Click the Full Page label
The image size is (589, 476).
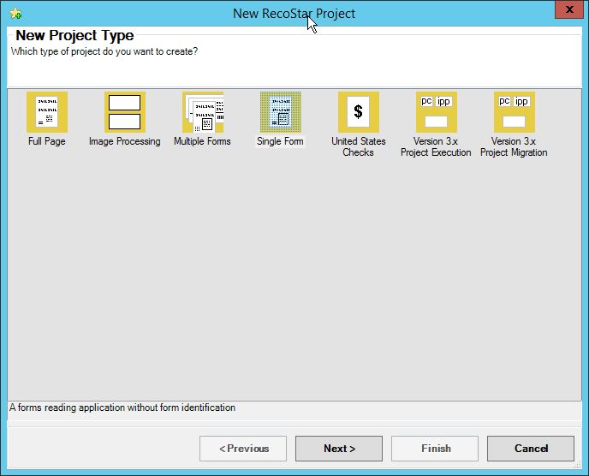pos(47,141)
